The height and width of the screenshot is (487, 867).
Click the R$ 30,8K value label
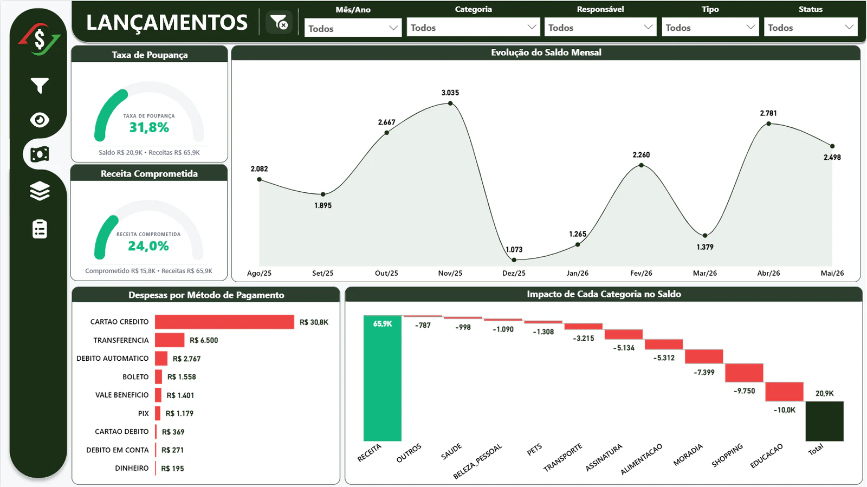(314, 322)
